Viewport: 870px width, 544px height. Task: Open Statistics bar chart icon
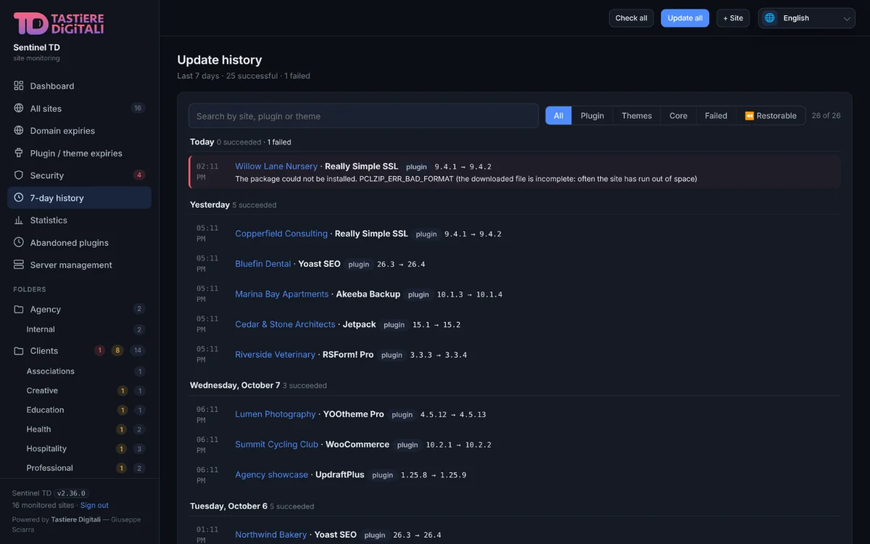(19, 221)
